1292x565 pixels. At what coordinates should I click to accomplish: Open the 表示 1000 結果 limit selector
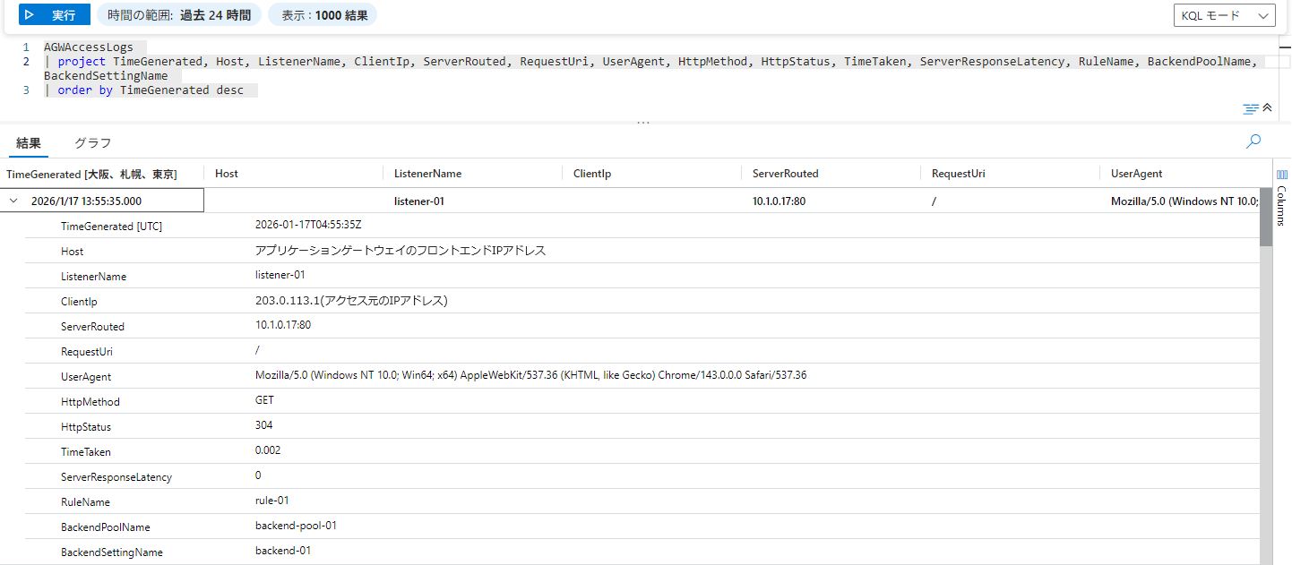click(323, 15)
